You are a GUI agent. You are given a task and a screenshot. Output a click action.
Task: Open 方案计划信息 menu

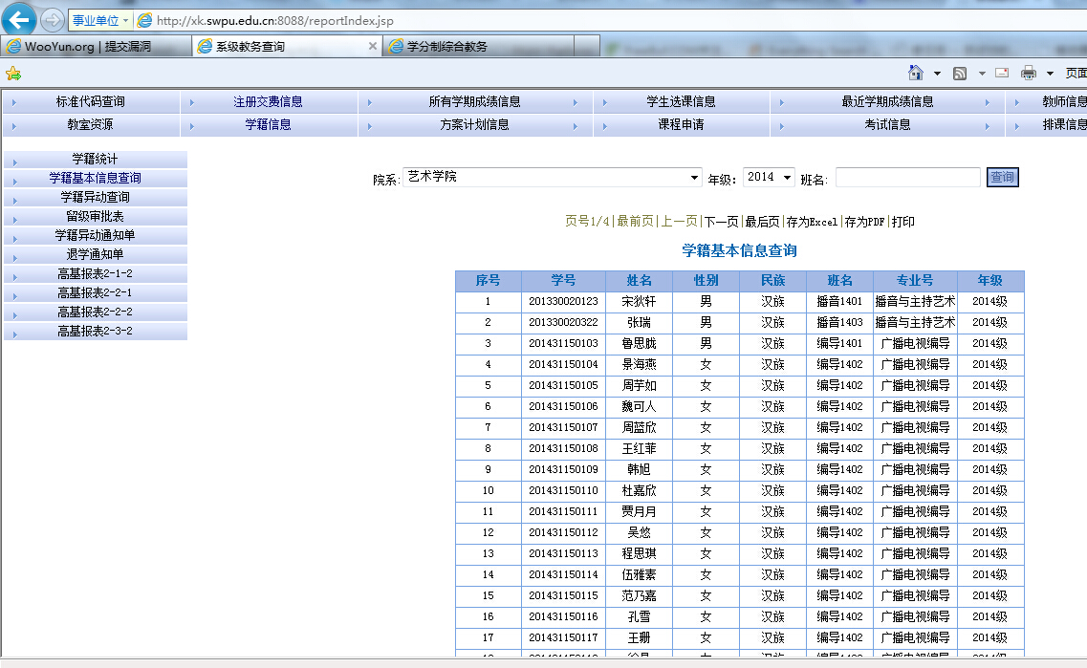pyautogui.click(x=475, y=125)
